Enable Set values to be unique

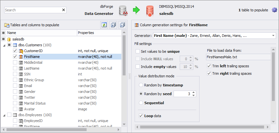coord(138,51)
